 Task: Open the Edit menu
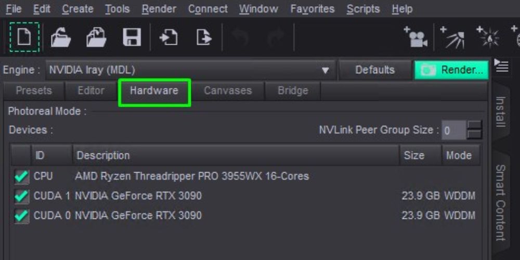click(42, 9)
